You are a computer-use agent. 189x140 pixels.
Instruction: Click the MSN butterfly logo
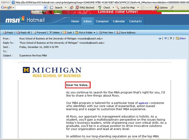point(22,19)
